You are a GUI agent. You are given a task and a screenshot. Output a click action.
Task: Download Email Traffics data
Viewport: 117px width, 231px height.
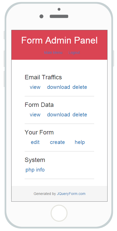(59, 87)
